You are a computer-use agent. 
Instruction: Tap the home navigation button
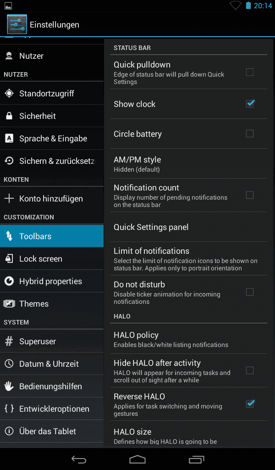pos(137,459)
